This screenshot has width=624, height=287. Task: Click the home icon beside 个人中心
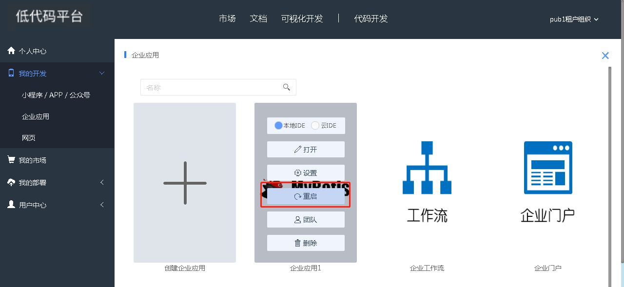(11, 51)
